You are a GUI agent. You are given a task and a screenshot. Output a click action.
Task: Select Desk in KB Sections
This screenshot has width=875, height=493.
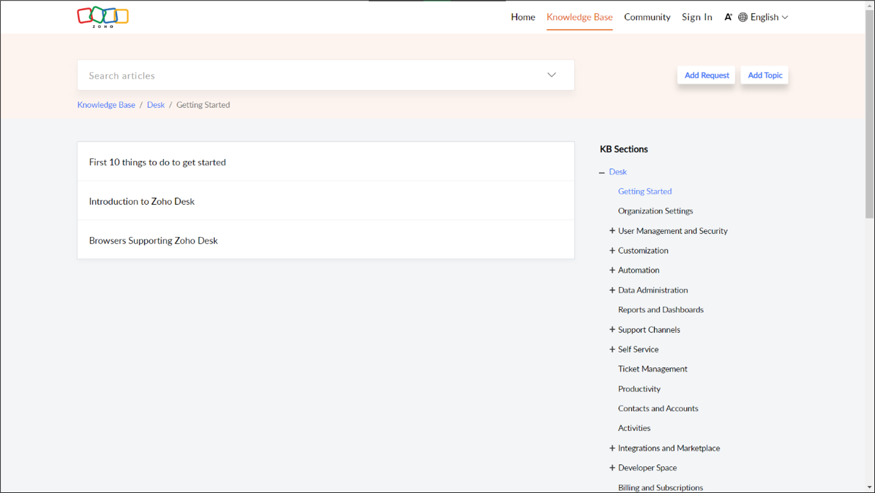coord(618,172)
